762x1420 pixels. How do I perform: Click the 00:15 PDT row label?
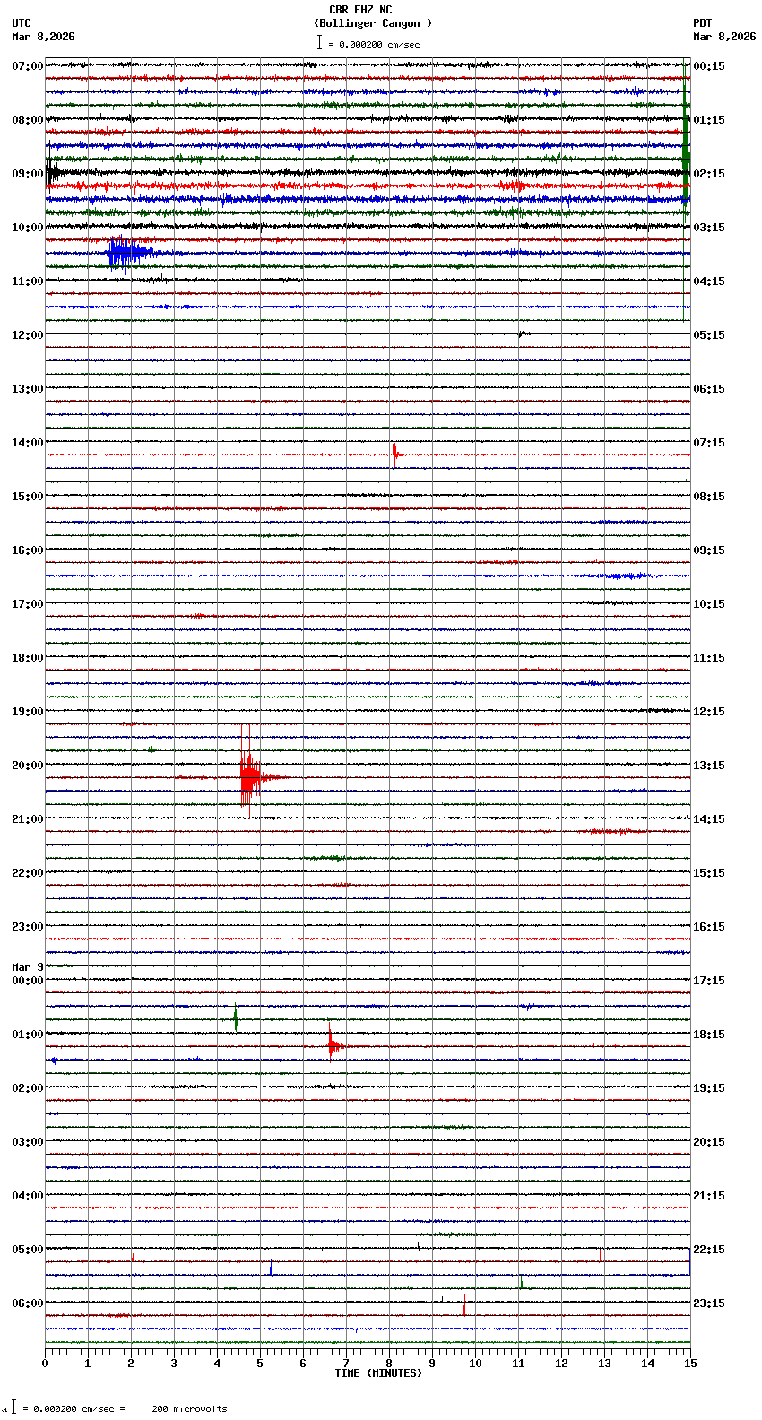709,66
